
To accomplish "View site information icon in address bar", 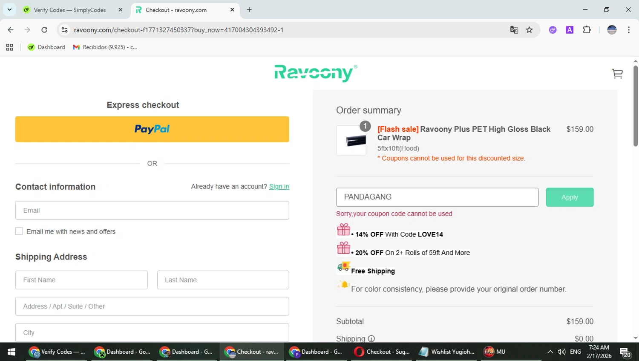I will pyautogui.click(x=65, y=30).
